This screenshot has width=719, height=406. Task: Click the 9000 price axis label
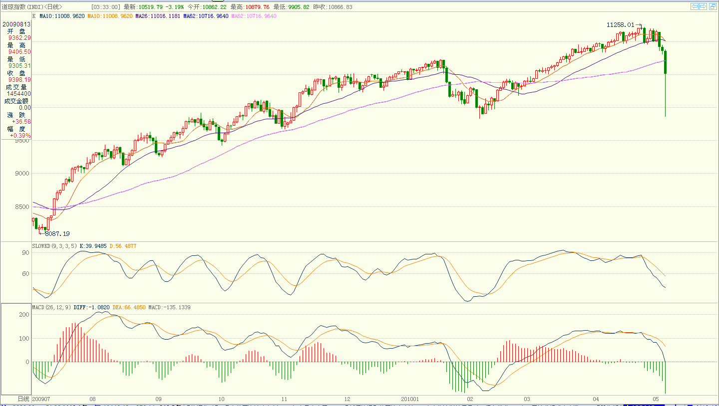[x=23, y=174]
